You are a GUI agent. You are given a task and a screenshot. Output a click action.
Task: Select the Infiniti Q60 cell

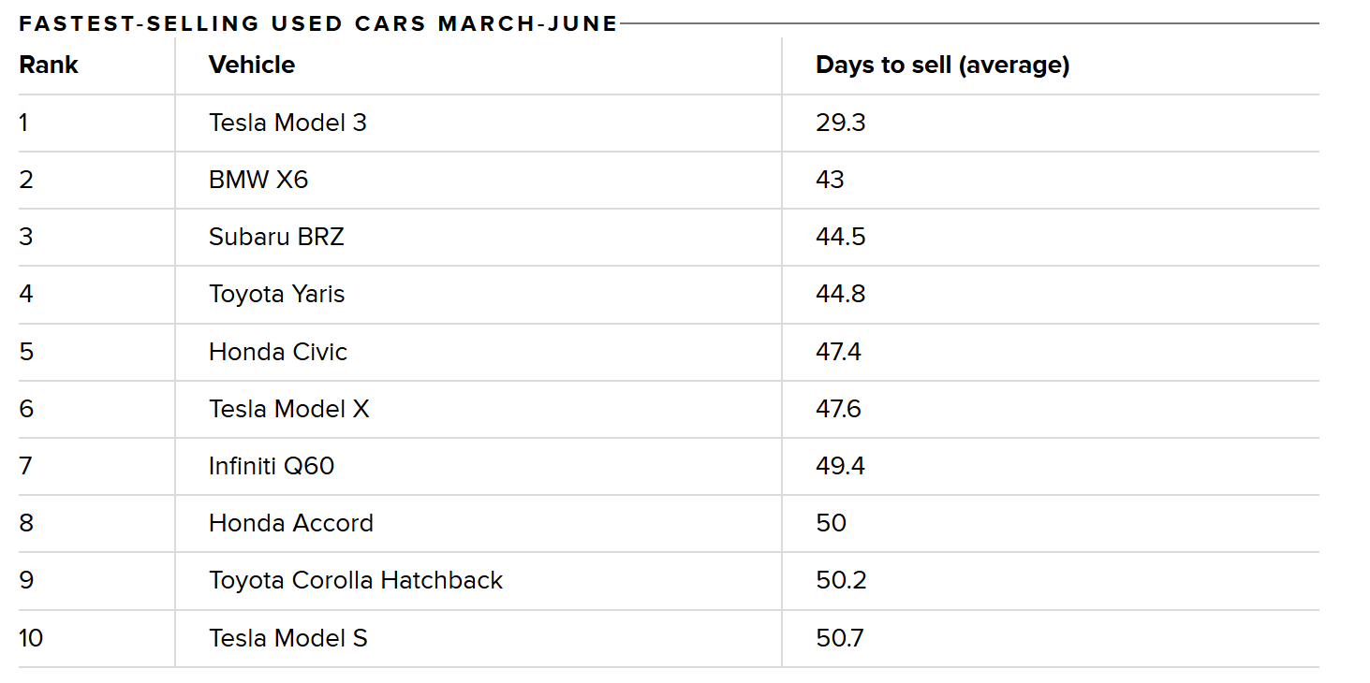[272, 466]
